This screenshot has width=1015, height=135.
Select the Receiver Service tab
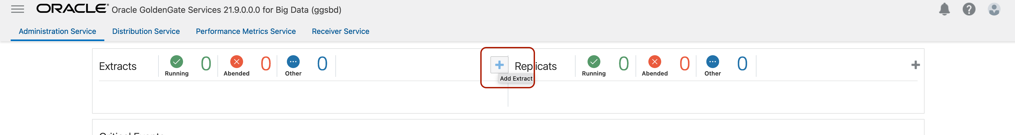tap(340, 31)
